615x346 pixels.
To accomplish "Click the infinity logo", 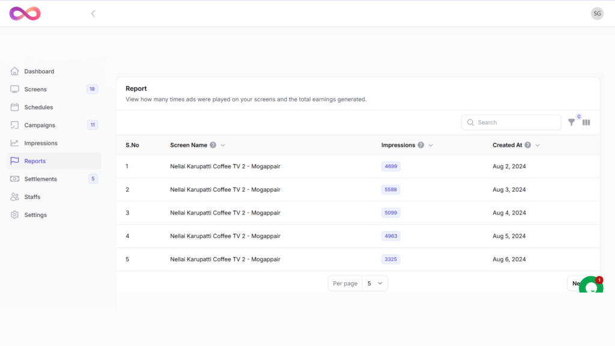I will pos(25,14).
